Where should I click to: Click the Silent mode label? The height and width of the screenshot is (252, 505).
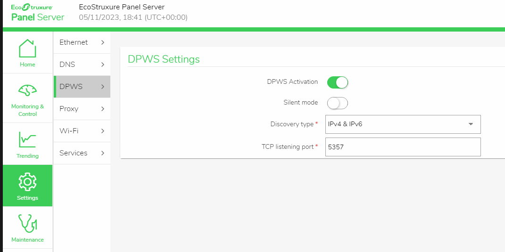(x=300, y=103)
